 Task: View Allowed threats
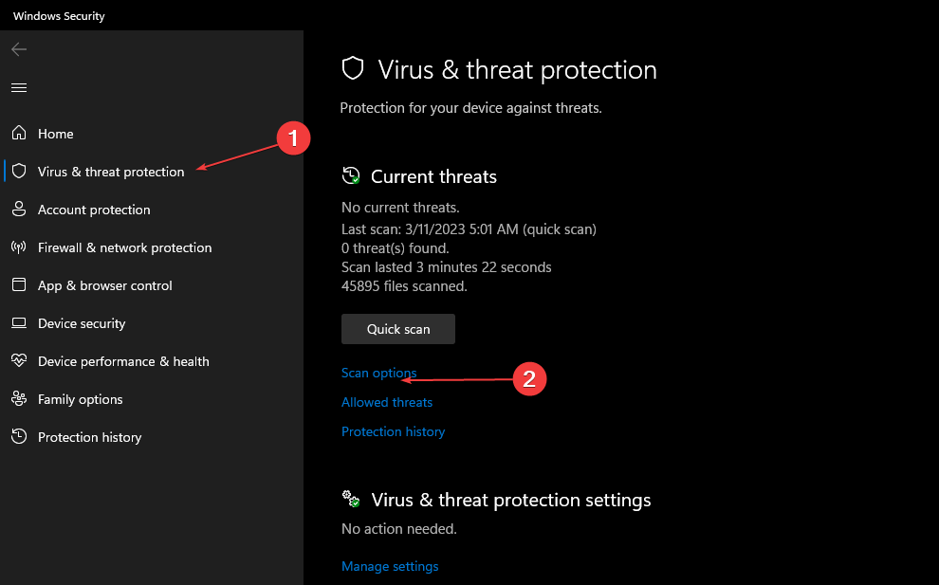coord(386,402)
